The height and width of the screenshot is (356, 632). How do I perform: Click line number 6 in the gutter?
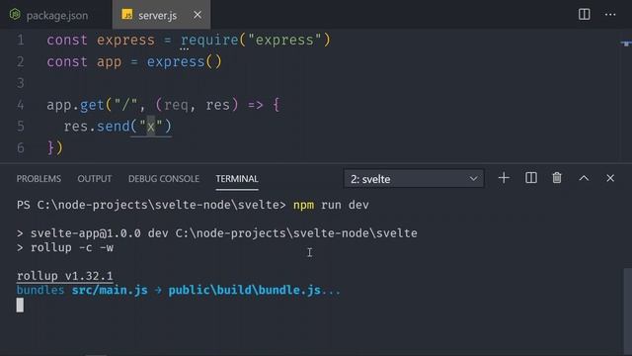[21, 147]
